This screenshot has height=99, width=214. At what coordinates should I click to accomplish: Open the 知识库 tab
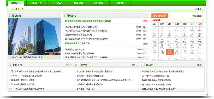coord(120,3)
